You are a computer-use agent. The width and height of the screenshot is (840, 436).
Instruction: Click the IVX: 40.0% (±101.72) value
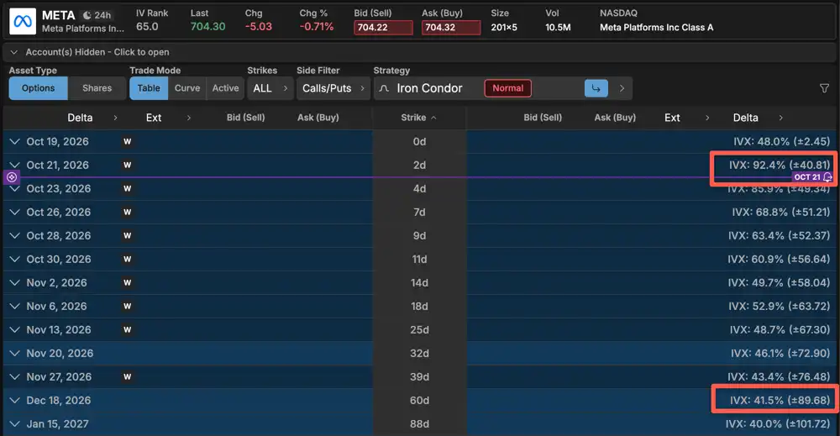[778, 424]
